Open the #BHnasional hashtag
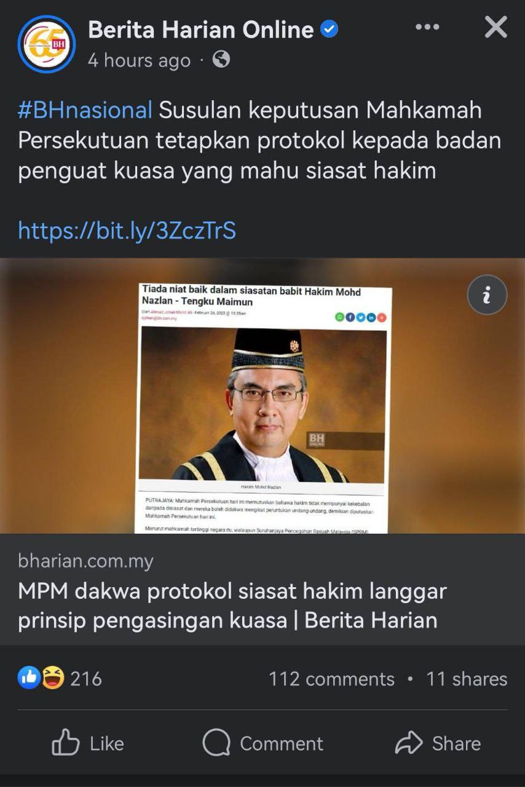 click(x=85, y=111)
